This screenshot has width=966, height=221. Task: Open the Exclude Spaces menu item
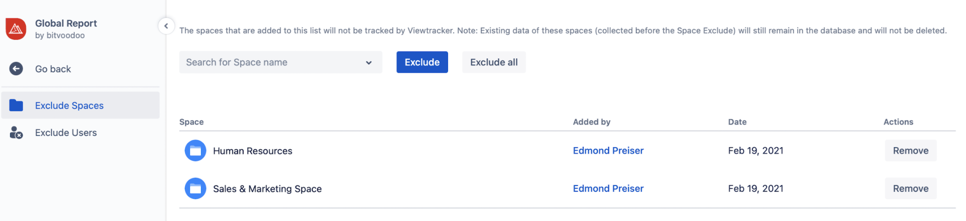(69, 106)
